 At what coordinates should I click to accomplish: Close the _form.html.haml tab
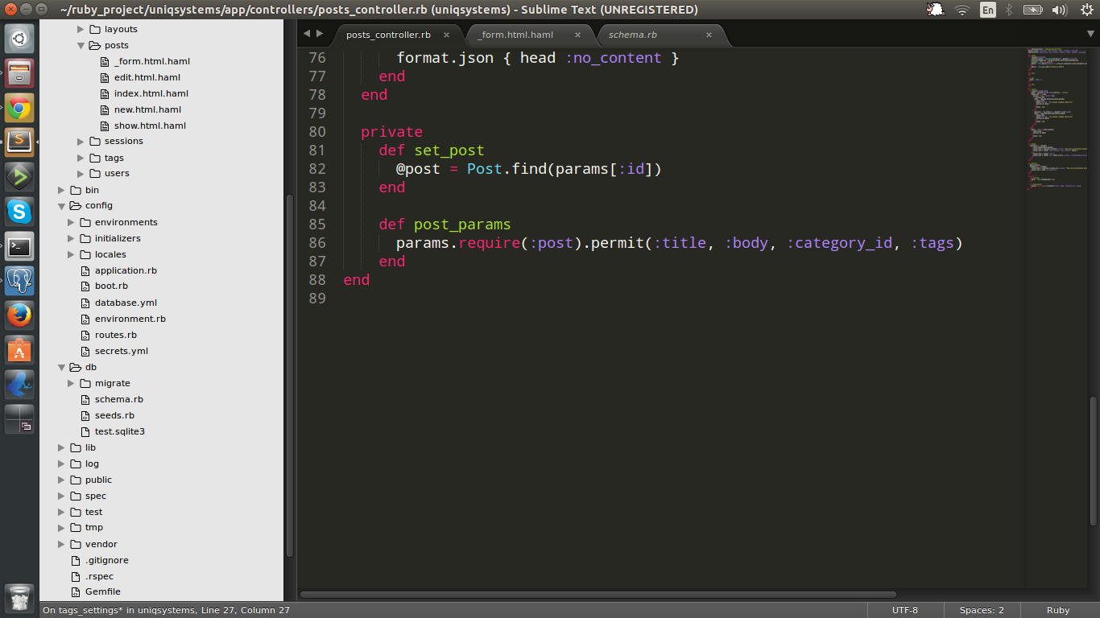coord(577,35)
